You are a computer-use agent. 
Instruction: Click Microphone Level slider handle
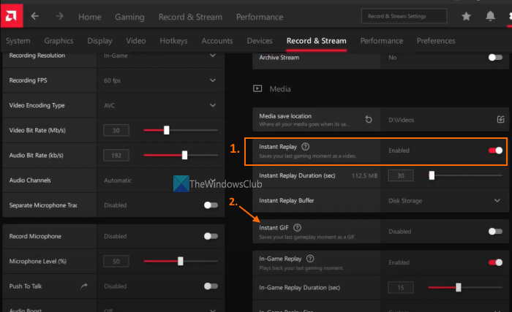(x=181, y=261)
